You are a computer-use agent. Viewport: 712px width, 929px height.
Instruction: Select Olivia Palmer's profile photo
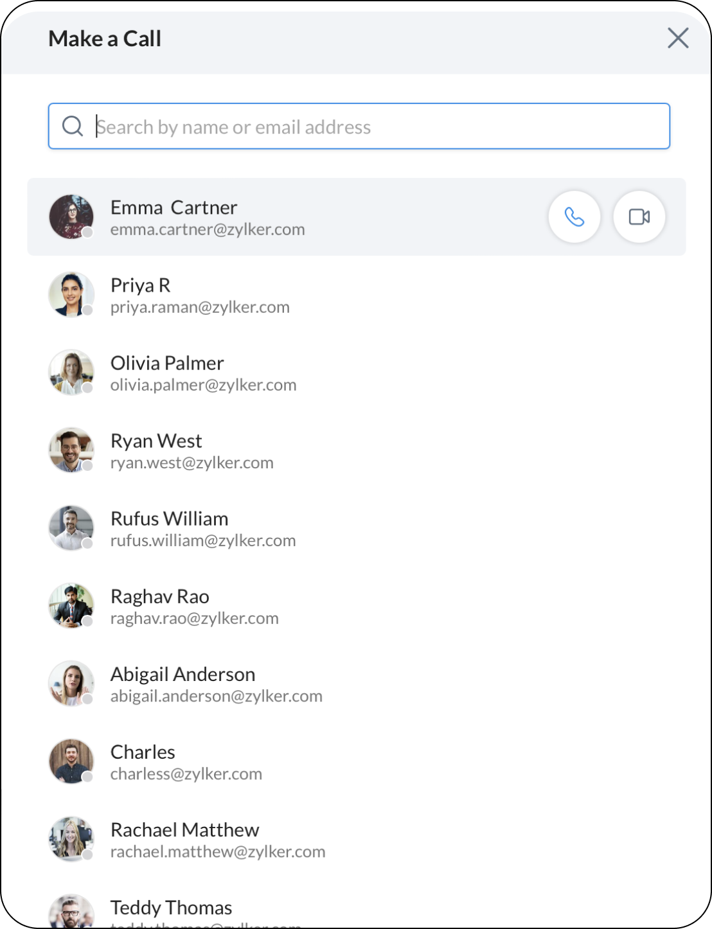click(x=71, y=373)
